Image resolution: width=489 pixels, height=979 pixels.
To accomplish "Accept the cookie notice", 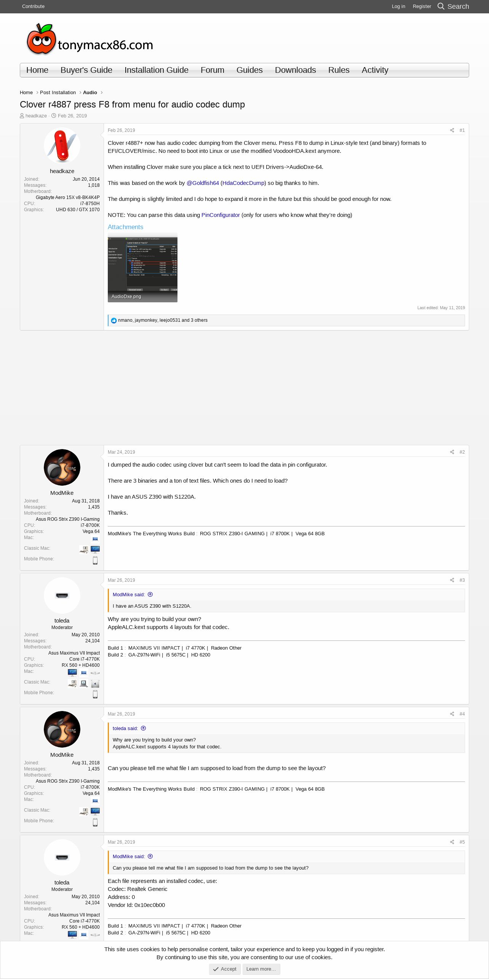I will (x=225, y=969).
